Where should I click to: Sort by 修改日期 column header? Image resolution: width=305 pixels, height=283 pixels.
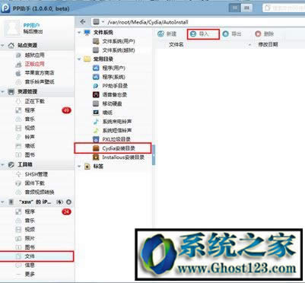[268, 45]
